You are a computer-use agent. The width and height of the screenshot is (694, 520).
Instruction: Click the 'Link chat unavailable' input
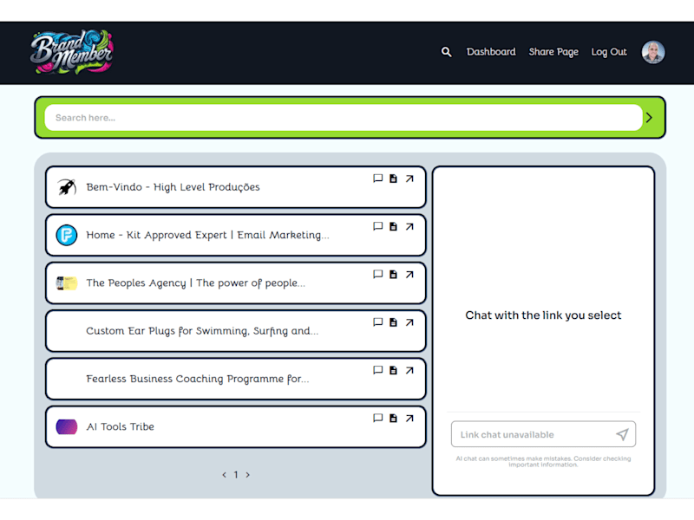tap(544, 434)
